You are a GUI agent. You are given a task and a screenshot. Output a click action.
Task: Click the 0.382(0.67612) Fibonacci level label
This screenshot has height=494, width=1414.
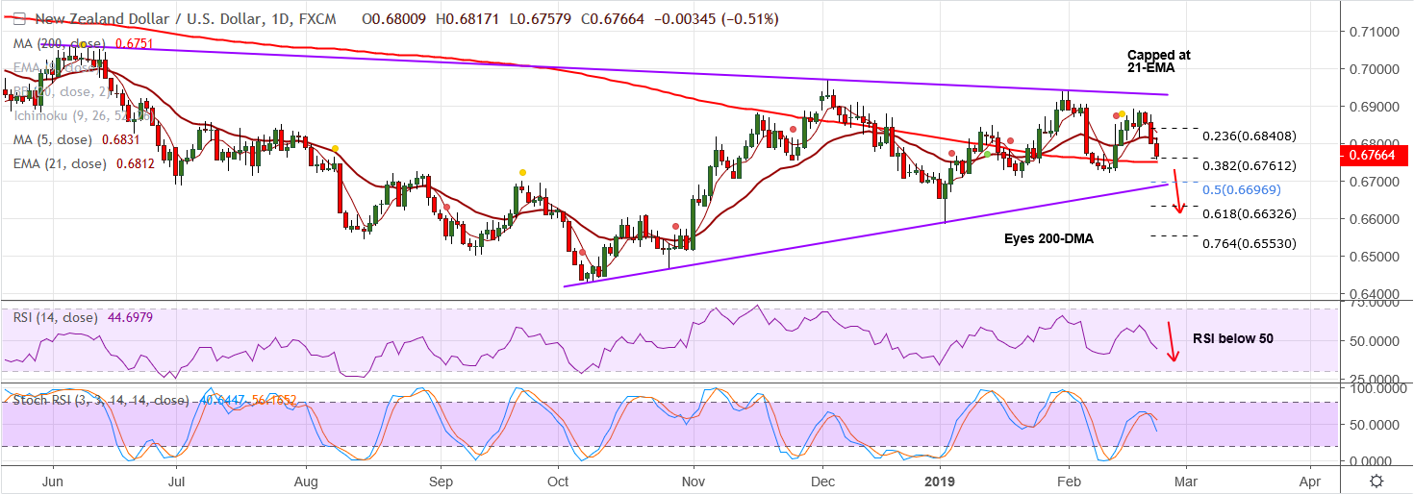[x=1249, y=165]
